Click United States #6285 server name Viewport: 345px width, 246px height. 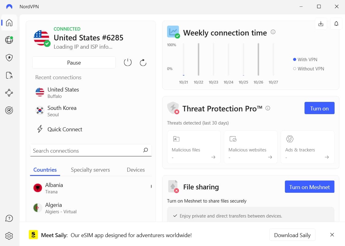pyautogui.click(x=88, y=38)
